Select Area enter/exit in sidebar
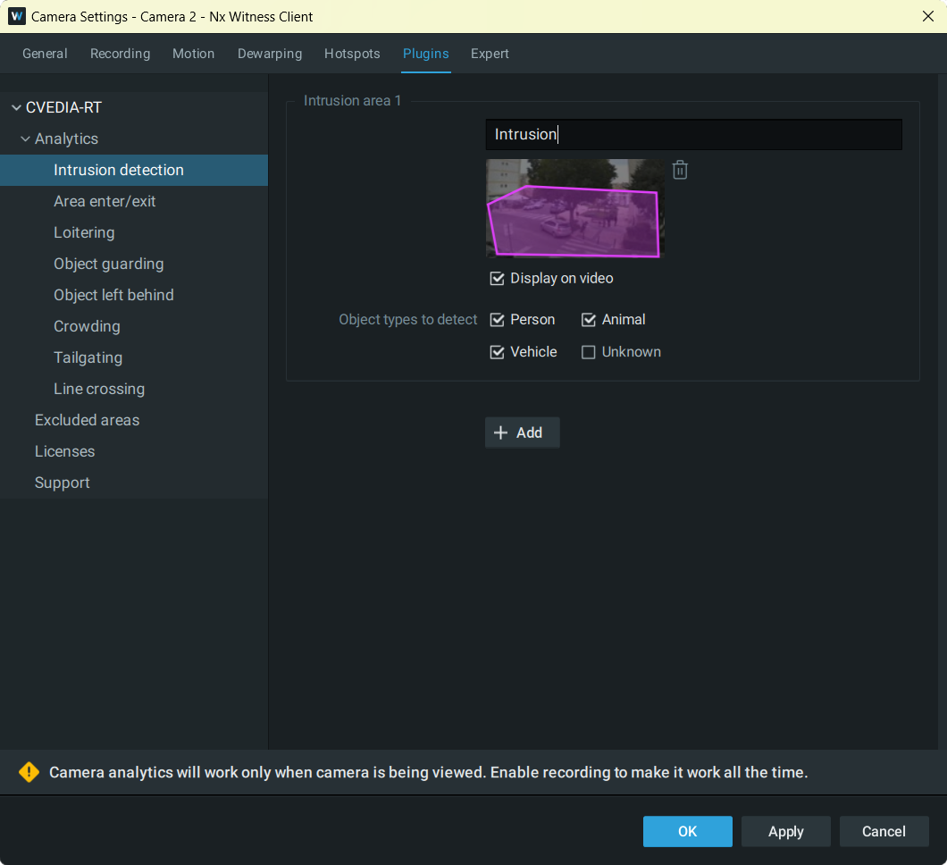The height and width of the screenshot is (865, 947). [134, 202]
